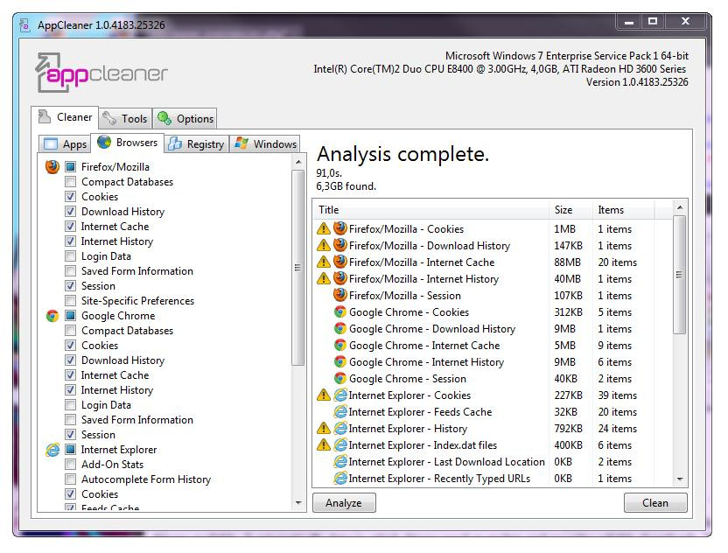
Task: Click Firefox icon on Firefox/Mozilla - Session result row
Action: coord(340,295)
